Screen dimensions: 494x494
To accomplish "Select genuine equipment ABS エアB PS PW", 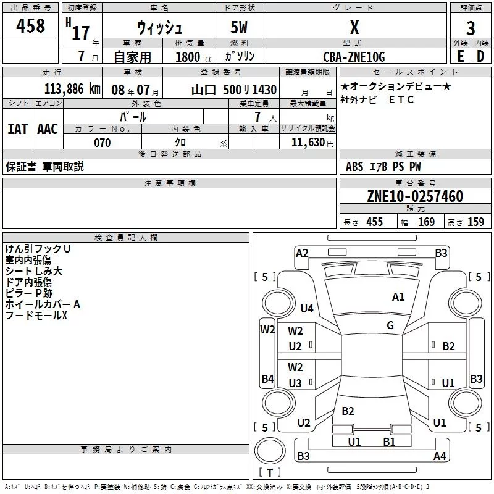I will tap(383, 167).
